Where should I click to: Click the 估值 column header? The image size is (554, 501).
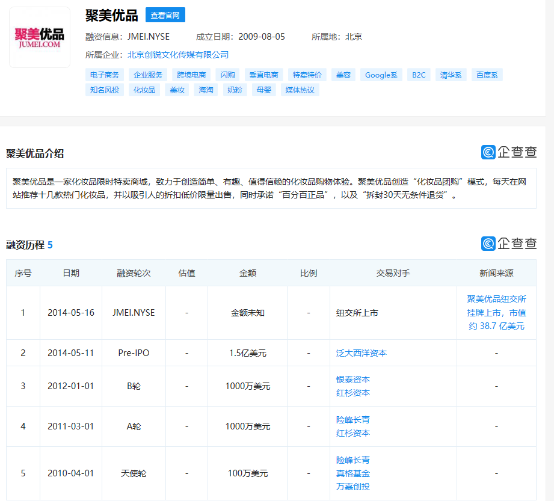187,273
